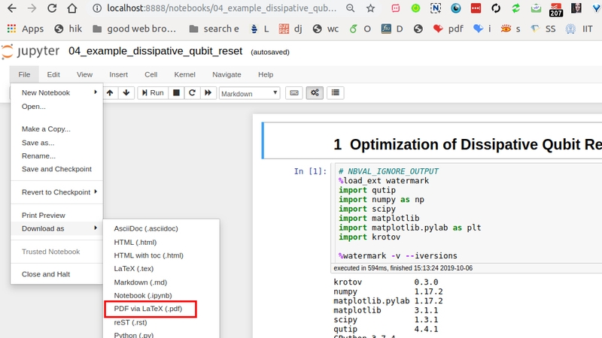
Task: Move cell up with up arrow
Action: point(110,92)
